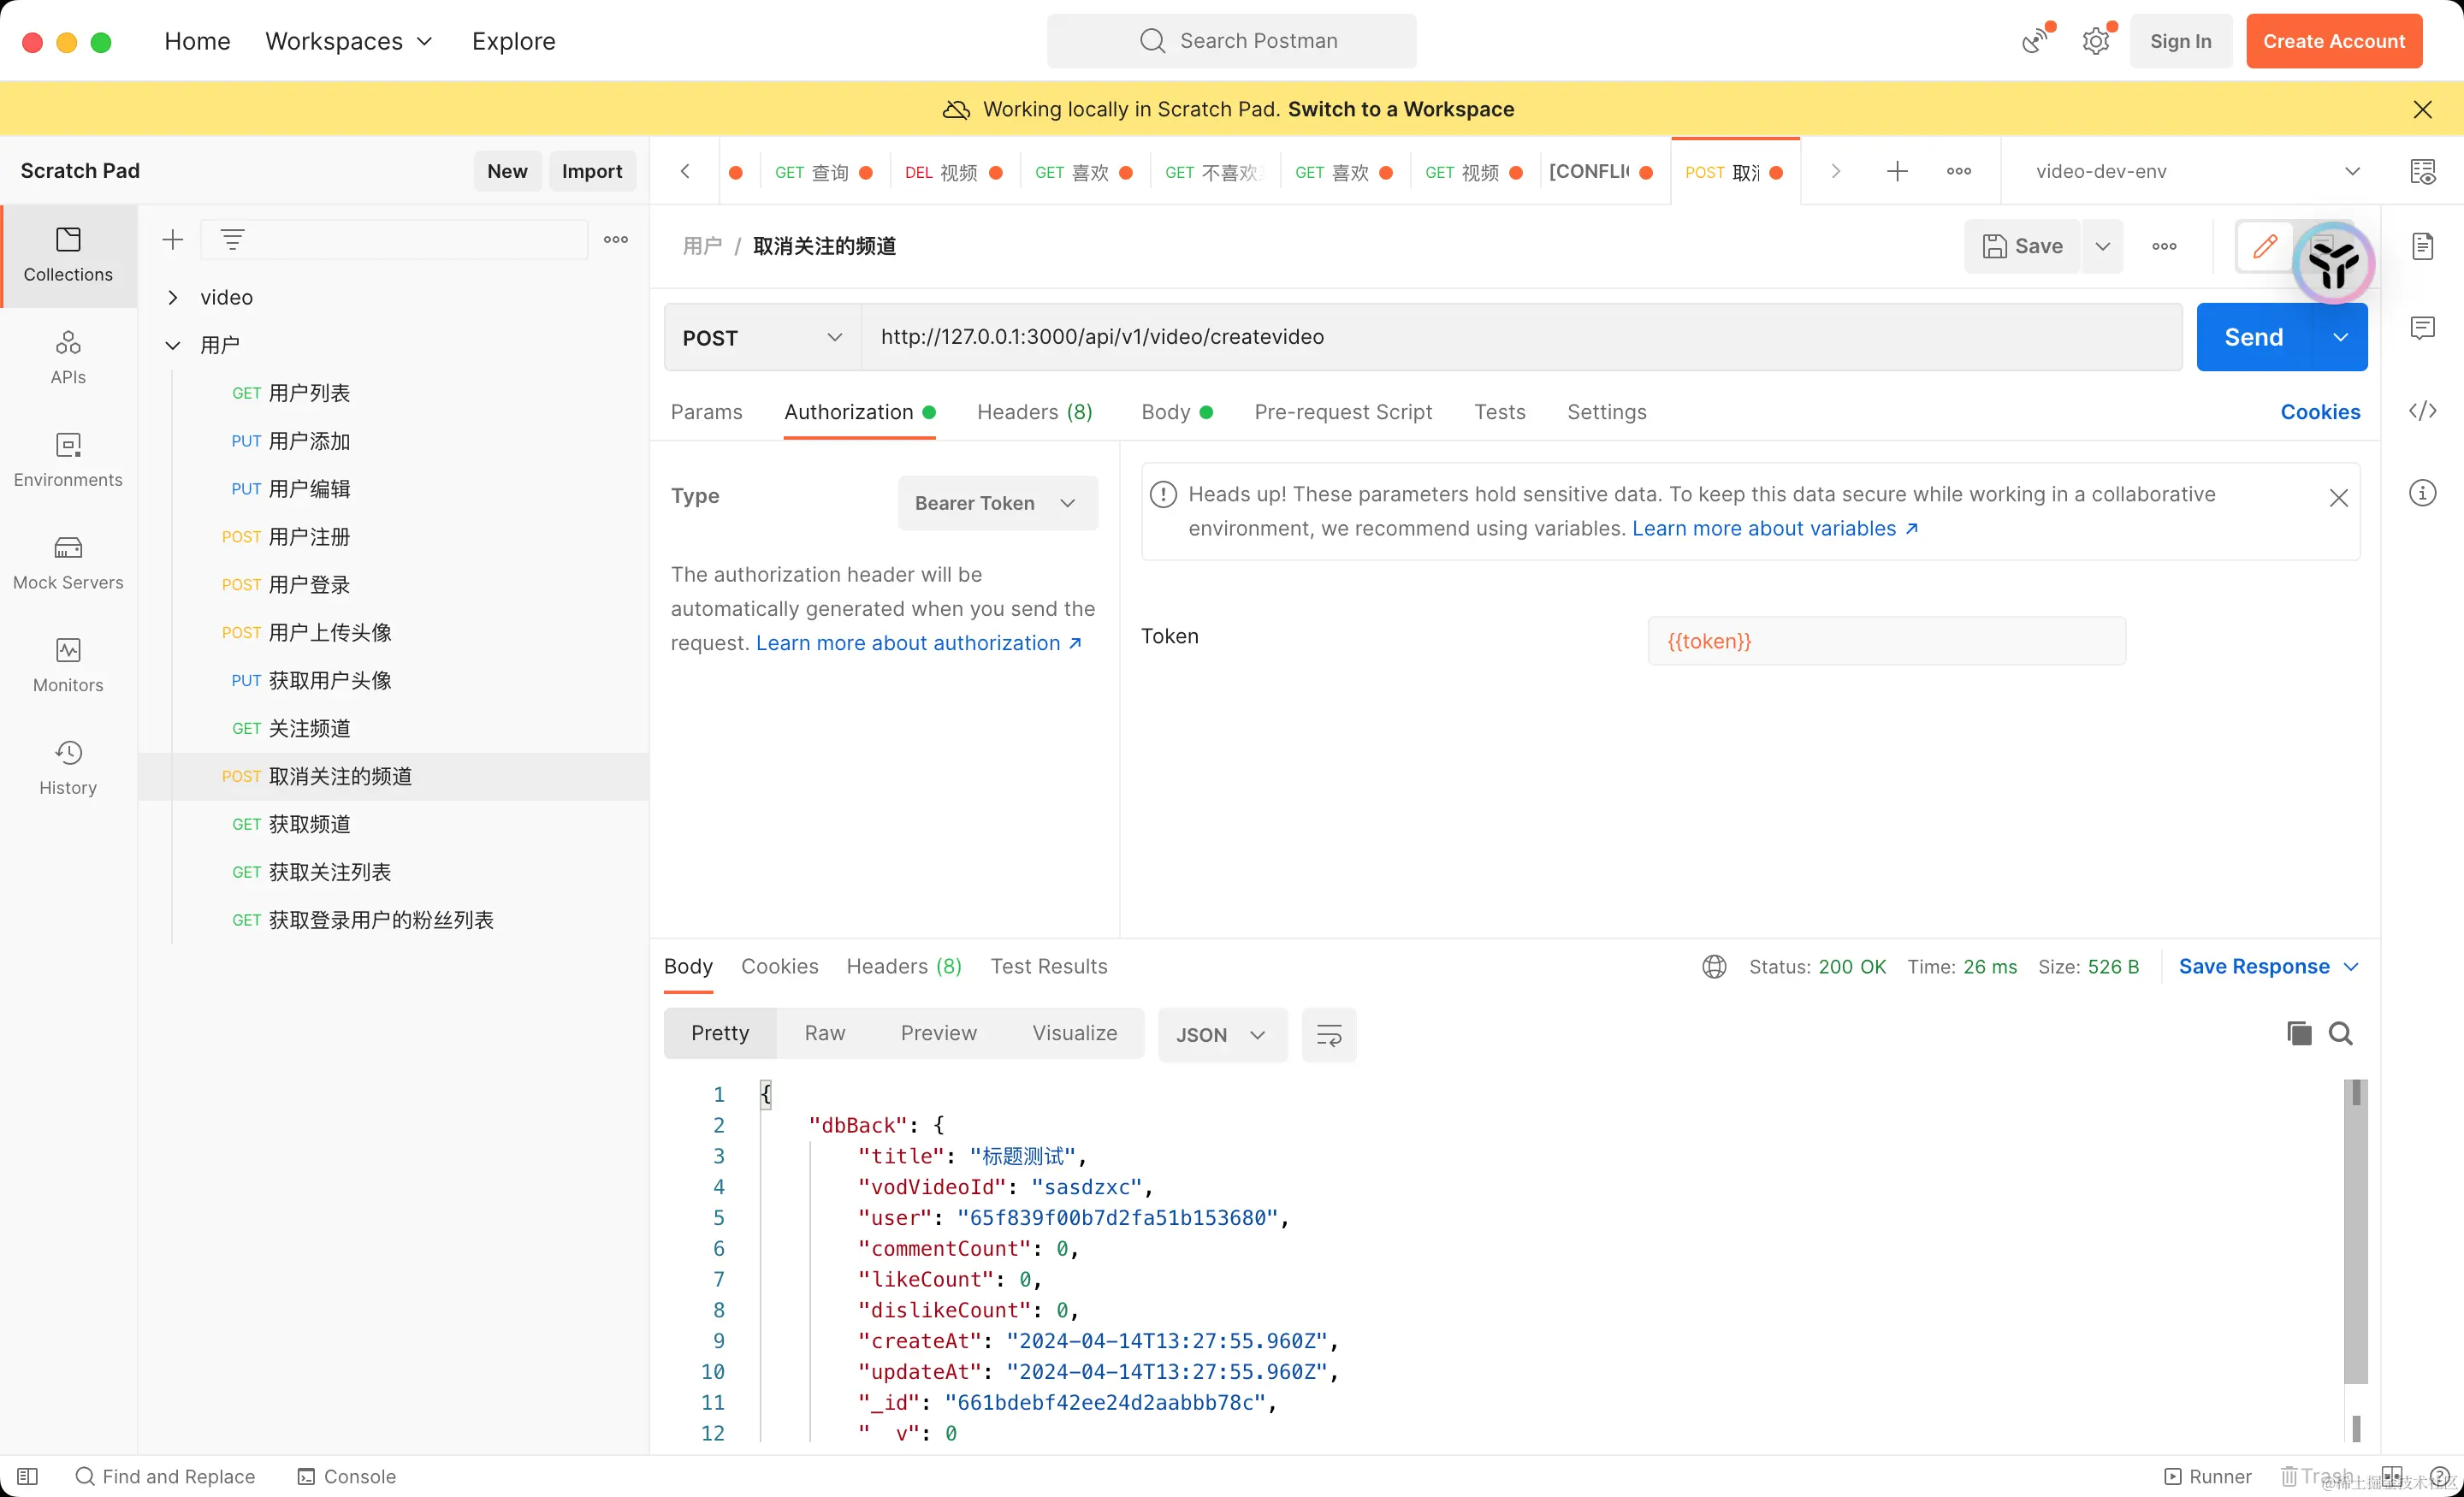Toggle word wrap in response viewer
The image size is (2464, 1497).
coord(1329,1035)
